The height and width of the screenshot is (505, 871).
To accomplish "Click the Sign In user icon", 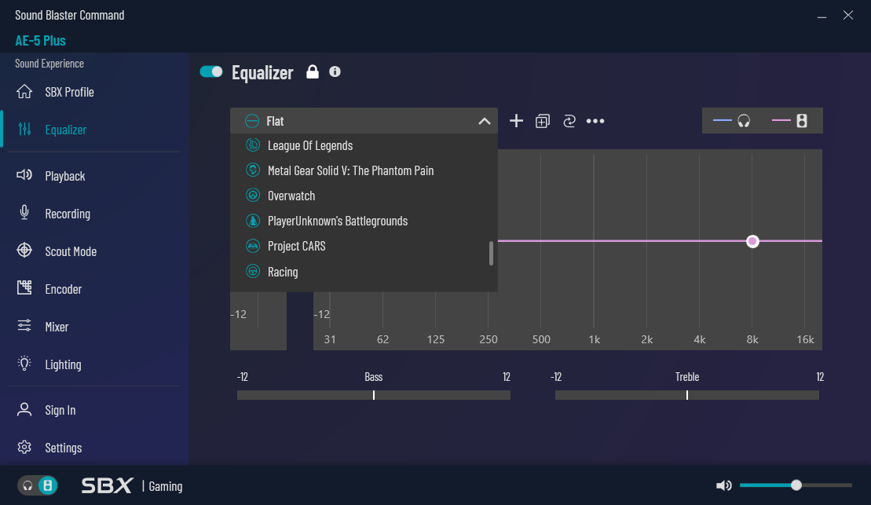I will click(x=24, y=409).
